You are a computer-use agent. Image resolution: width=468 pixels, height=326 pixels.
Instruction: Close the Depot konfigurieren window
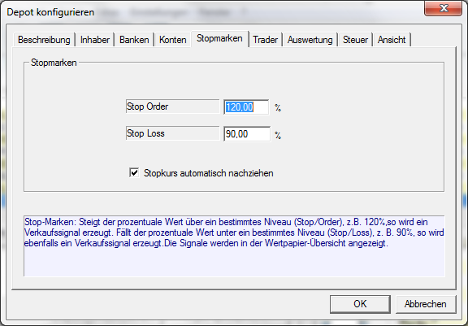pos(444,8)
